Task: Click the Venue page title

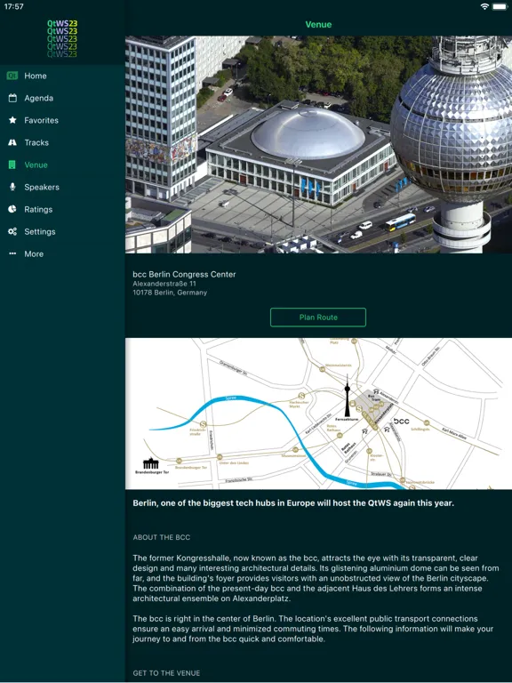Action: coord(318,24)
